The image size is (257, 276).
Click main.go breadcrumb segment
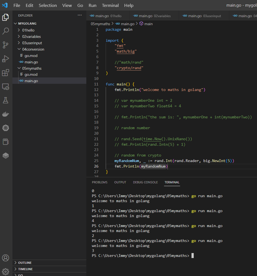pyautogui.click(x=128, y=24)
